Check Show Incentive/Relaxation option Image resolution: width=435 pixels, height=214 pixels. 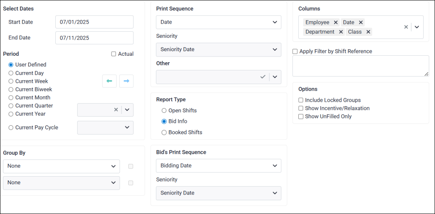pyautogui.click(x=301, y=108)
